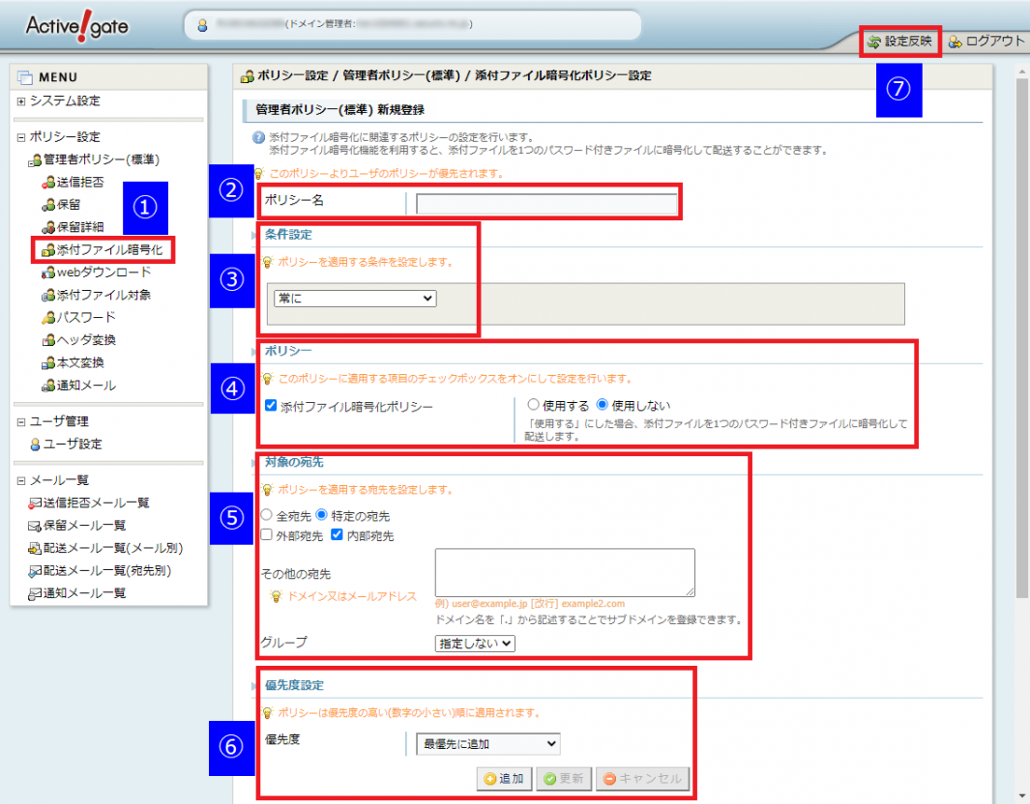Click the 送信拒否メール一覧 mail list icon
1030x804 pixels.
[x=35, y=503]
